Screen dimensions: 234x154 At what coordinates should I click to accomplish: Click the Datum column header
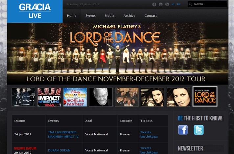(x=20, y=121)
